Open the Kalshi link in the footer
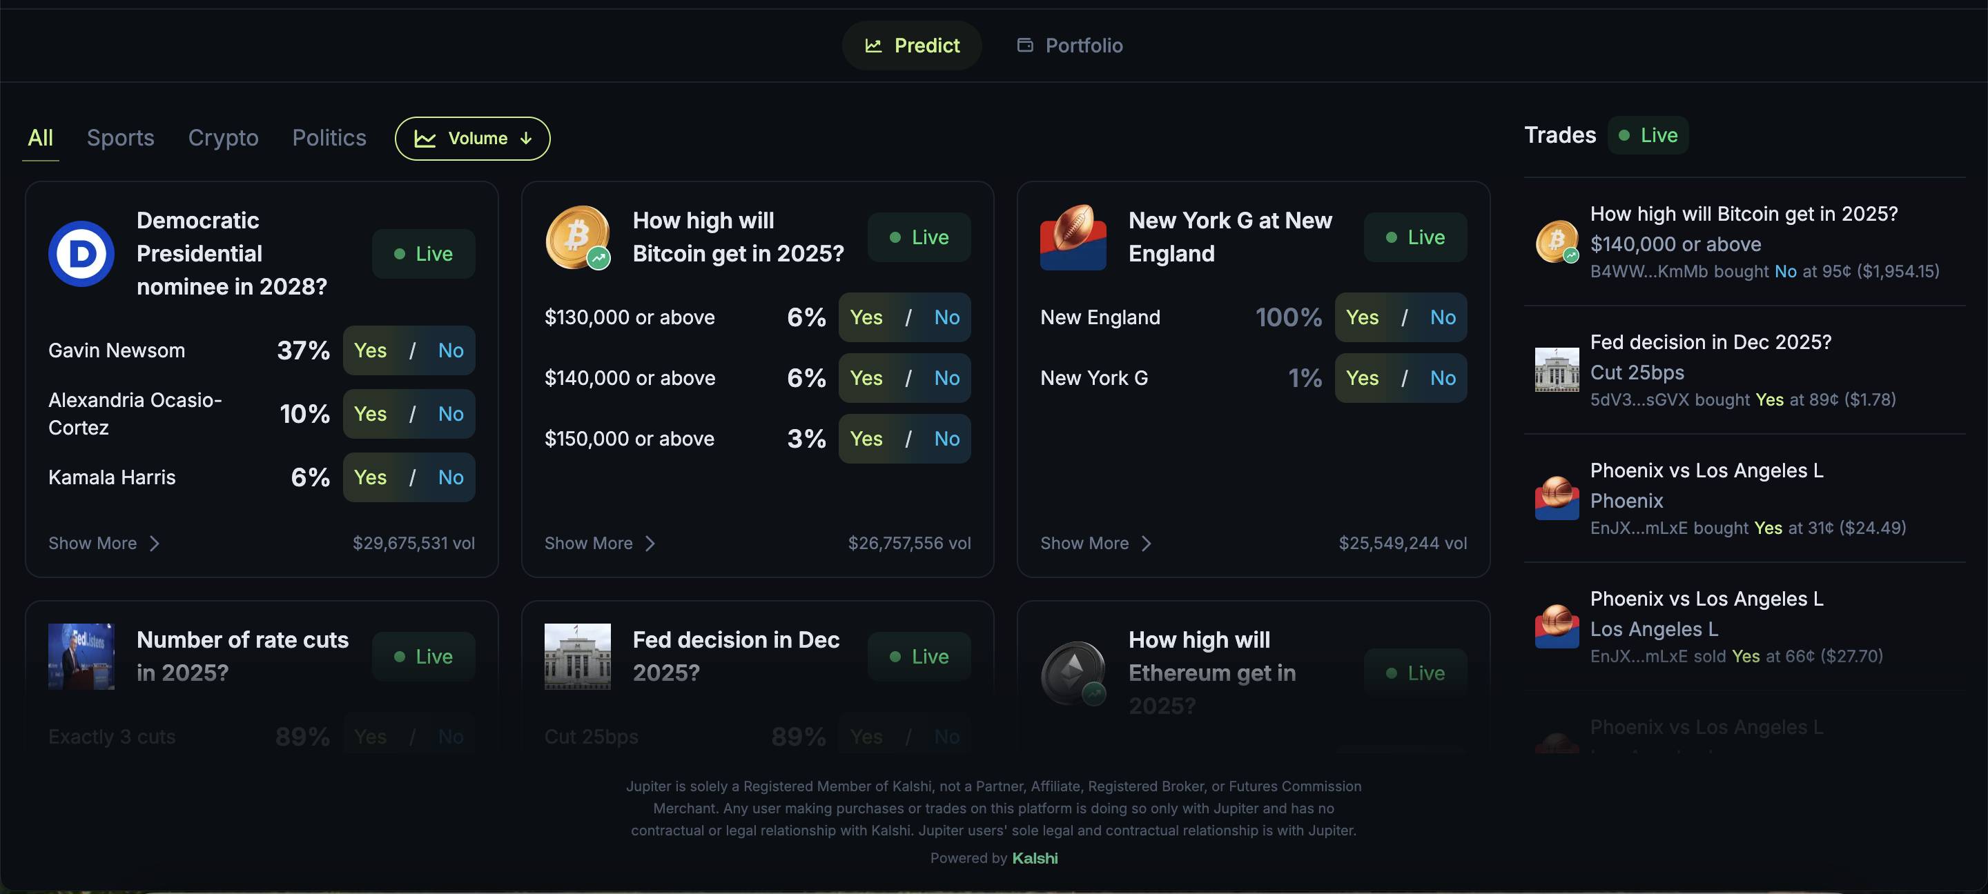Viewport: 1988px width, 894px height. [1034, 857]
